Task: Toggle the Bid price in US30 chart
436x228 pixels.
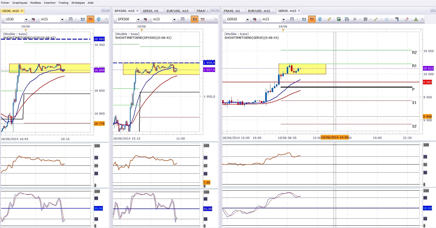Action: tap(83, 19)
